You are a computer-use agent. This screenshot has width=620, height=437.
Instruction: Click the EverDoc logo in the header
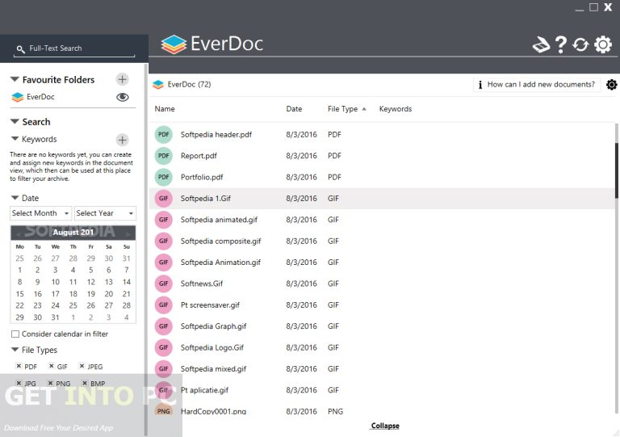(174, 44)
